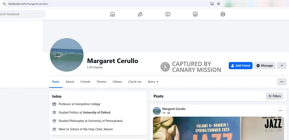
Task: Click the Posts section heading
Action: [x=159, y=96]
